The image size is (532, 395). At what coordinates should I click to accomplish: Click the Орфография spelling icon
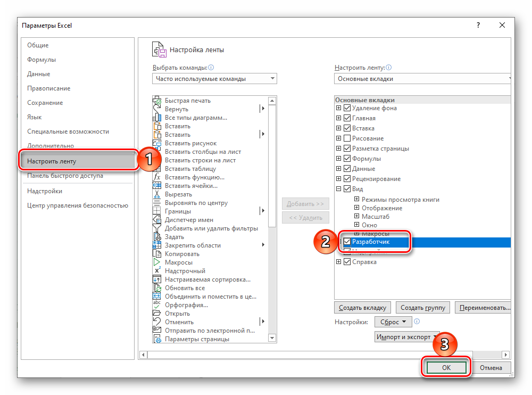[x=157, y=305]
